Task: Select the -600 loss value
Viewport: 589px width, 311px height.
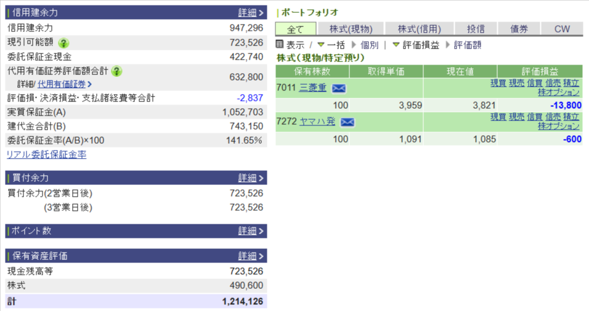Action: (x=572, y=139)
